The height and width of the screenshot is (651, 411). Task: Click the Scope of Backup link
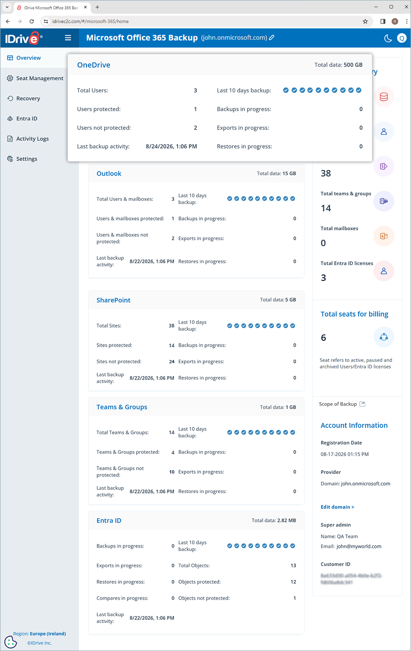[338, 404]
